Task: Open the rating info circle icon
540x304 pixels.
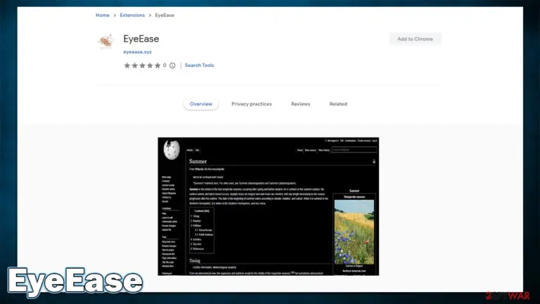Action: coord(172,65)
